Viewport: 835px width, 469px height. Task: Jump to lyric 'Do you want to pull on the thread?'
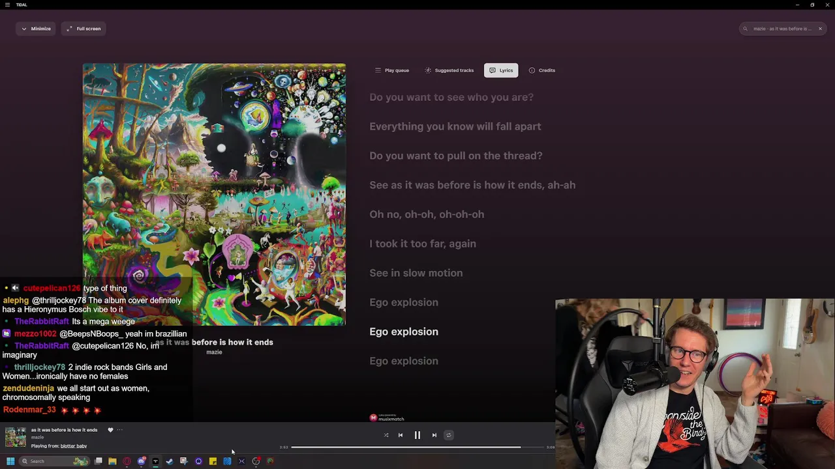point(456,156)
